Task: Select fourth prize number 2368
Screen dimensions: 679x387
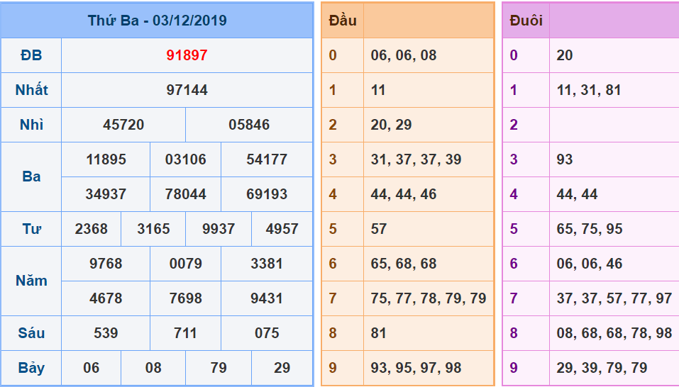Action: click(92, 229)
